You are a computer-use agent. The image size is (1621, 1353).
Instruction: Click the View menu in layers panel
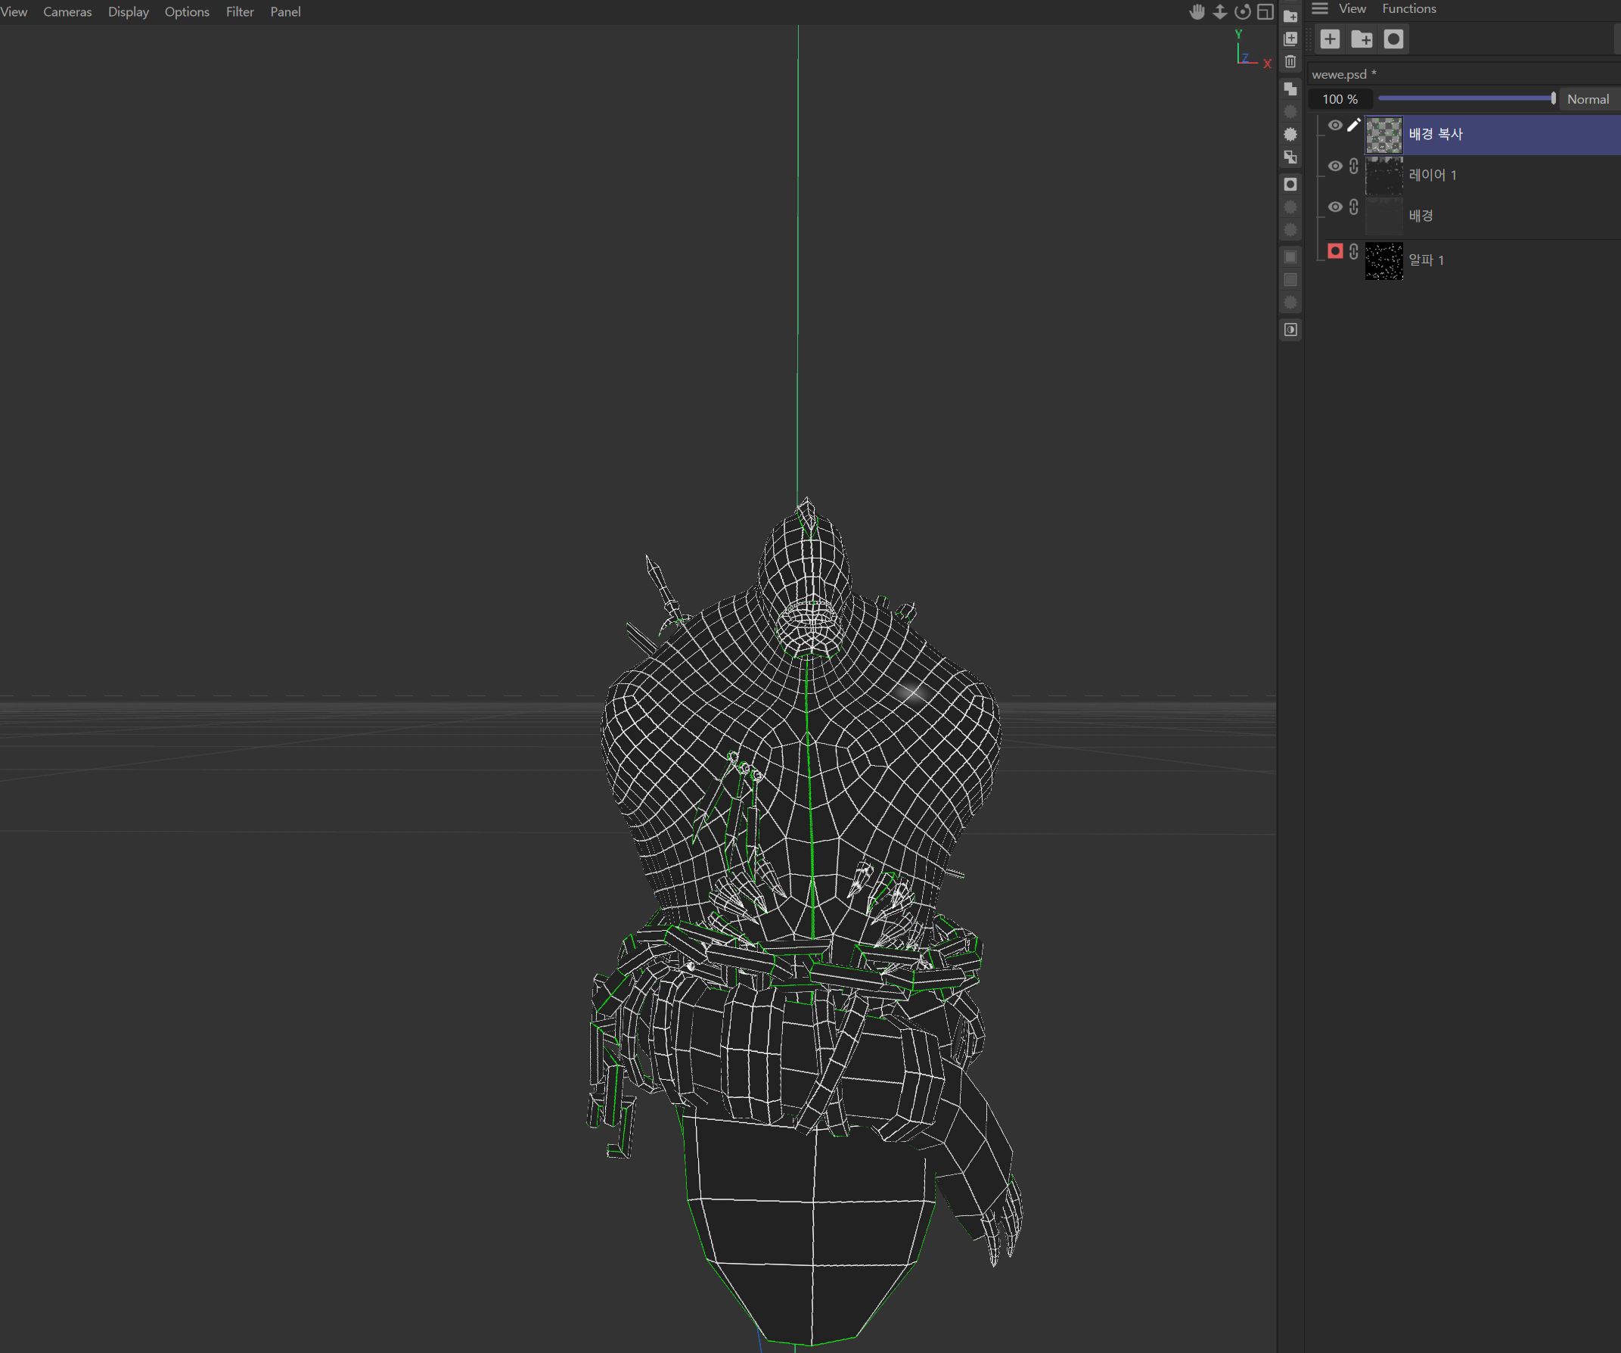click(x=1353, y=8)
